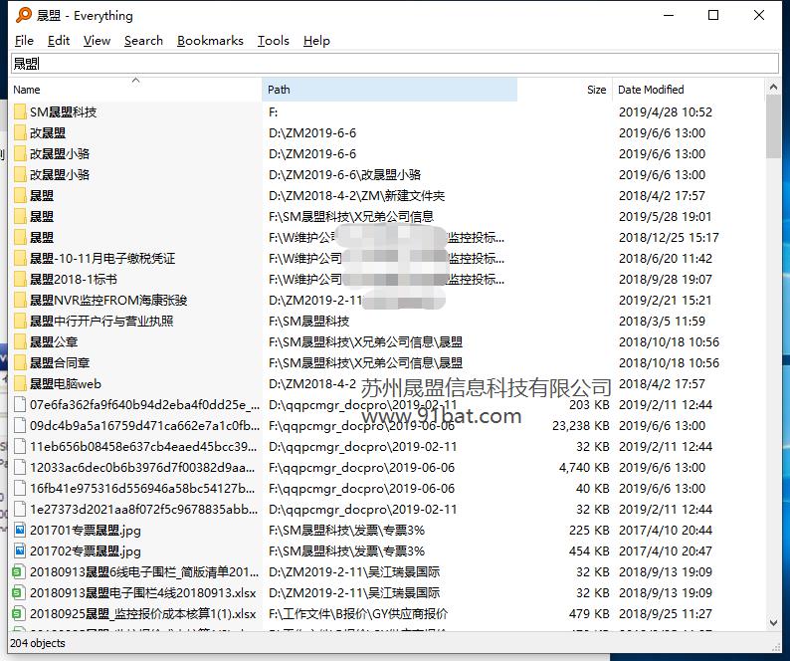Screen dimensions: 790x661
Task: Click spreadsheet icon of 20180913晟盟6线电子围栏
Action: point(18,572)
